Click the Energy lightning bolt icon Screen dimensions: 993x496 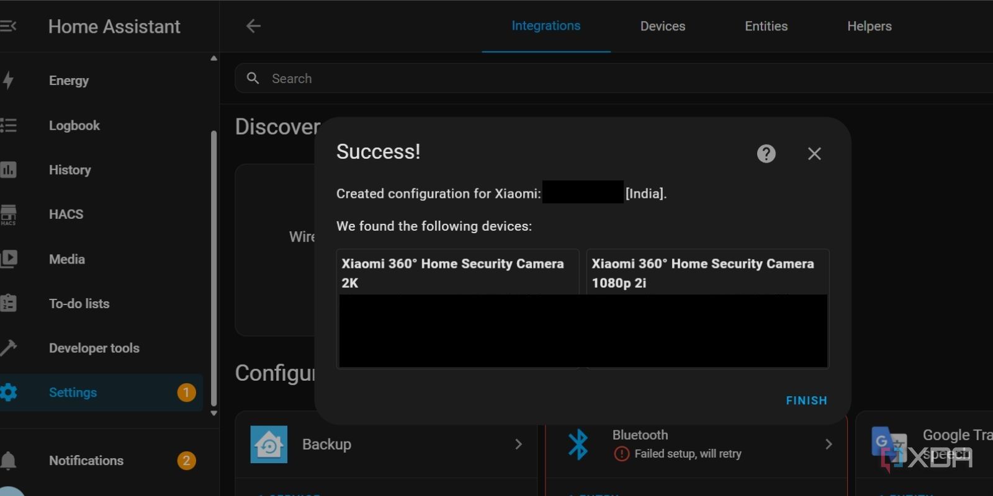[x=8, y=80]
